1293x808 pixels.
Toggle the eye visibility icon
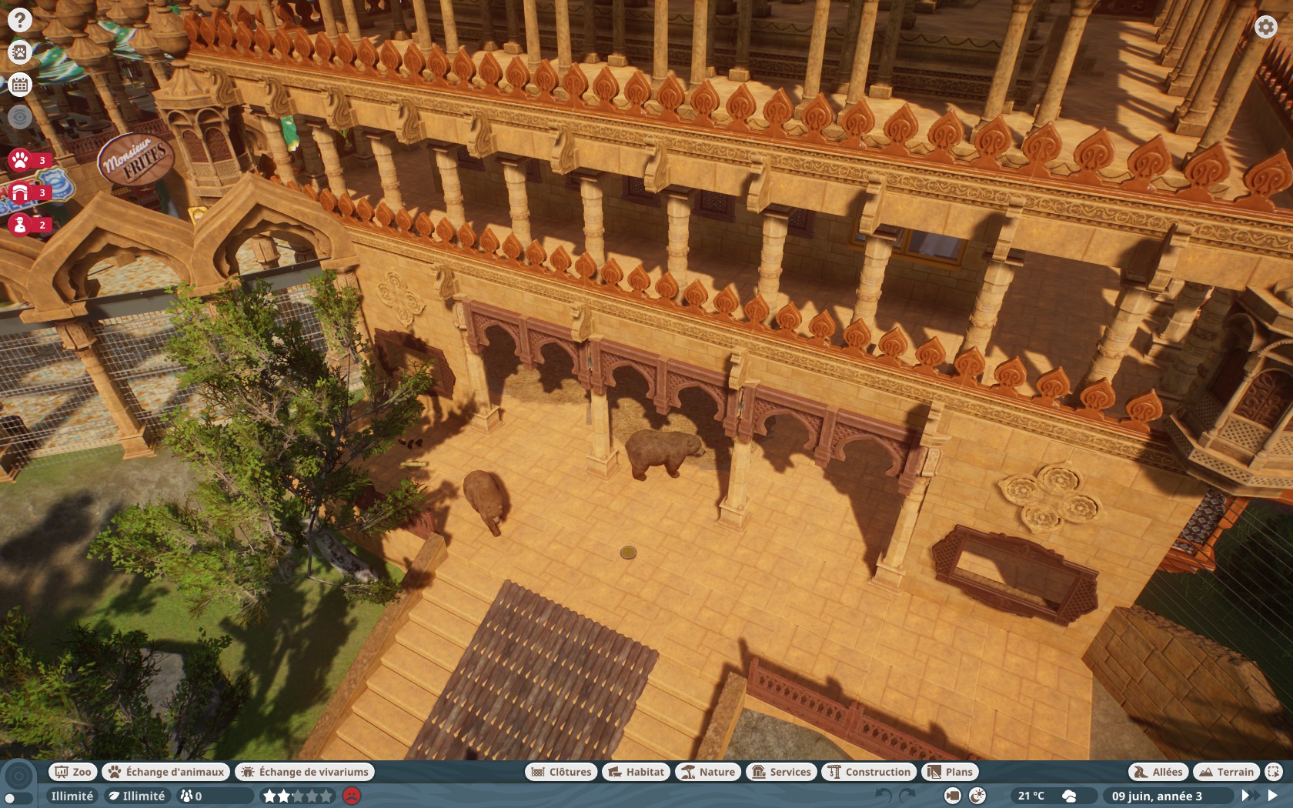click(x=19, y=117)
